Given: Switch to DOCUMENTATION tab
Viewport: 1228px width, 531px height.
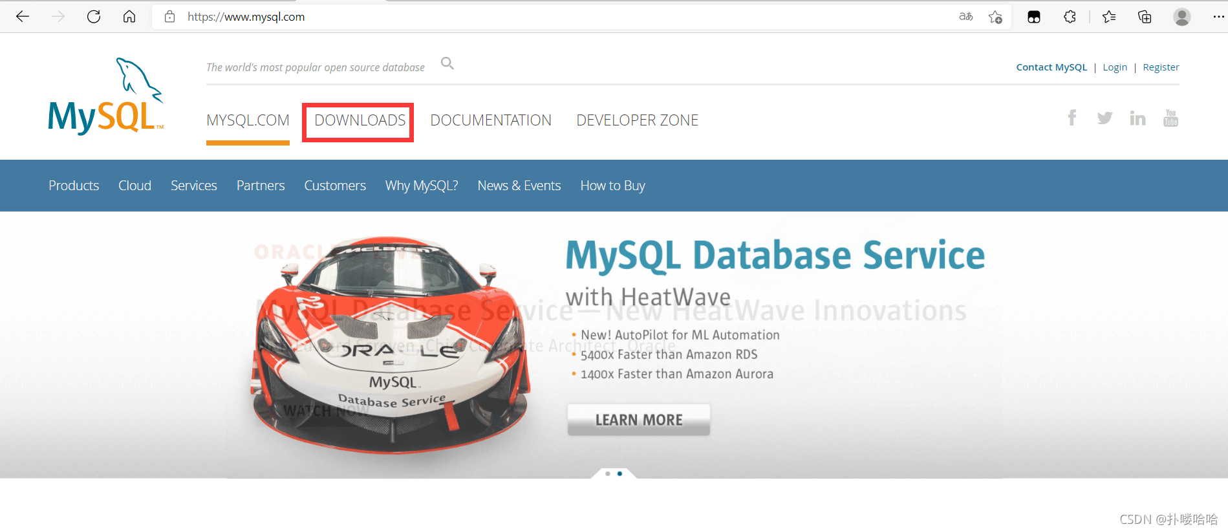Looking at the screenshot, I should (491, 120).
